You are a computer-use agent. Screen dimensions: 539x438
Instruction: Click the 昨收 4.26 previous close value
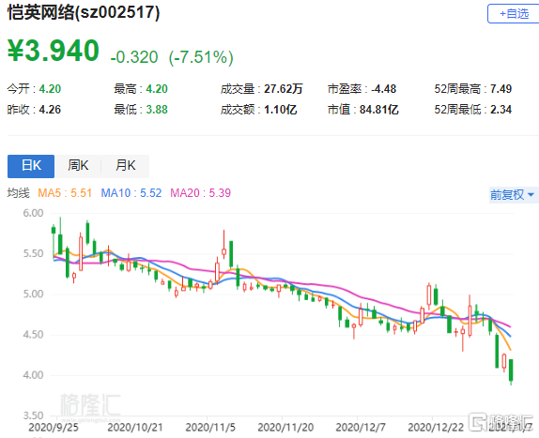(x=50, y=110)
